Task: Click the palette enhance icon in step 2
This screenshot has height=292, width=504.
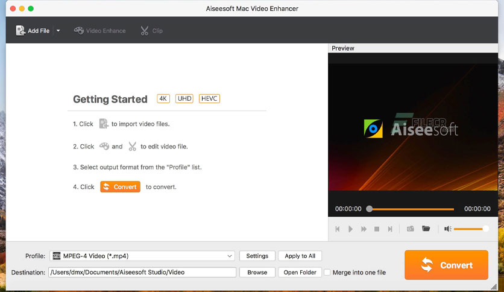Action: pos(104,146)
